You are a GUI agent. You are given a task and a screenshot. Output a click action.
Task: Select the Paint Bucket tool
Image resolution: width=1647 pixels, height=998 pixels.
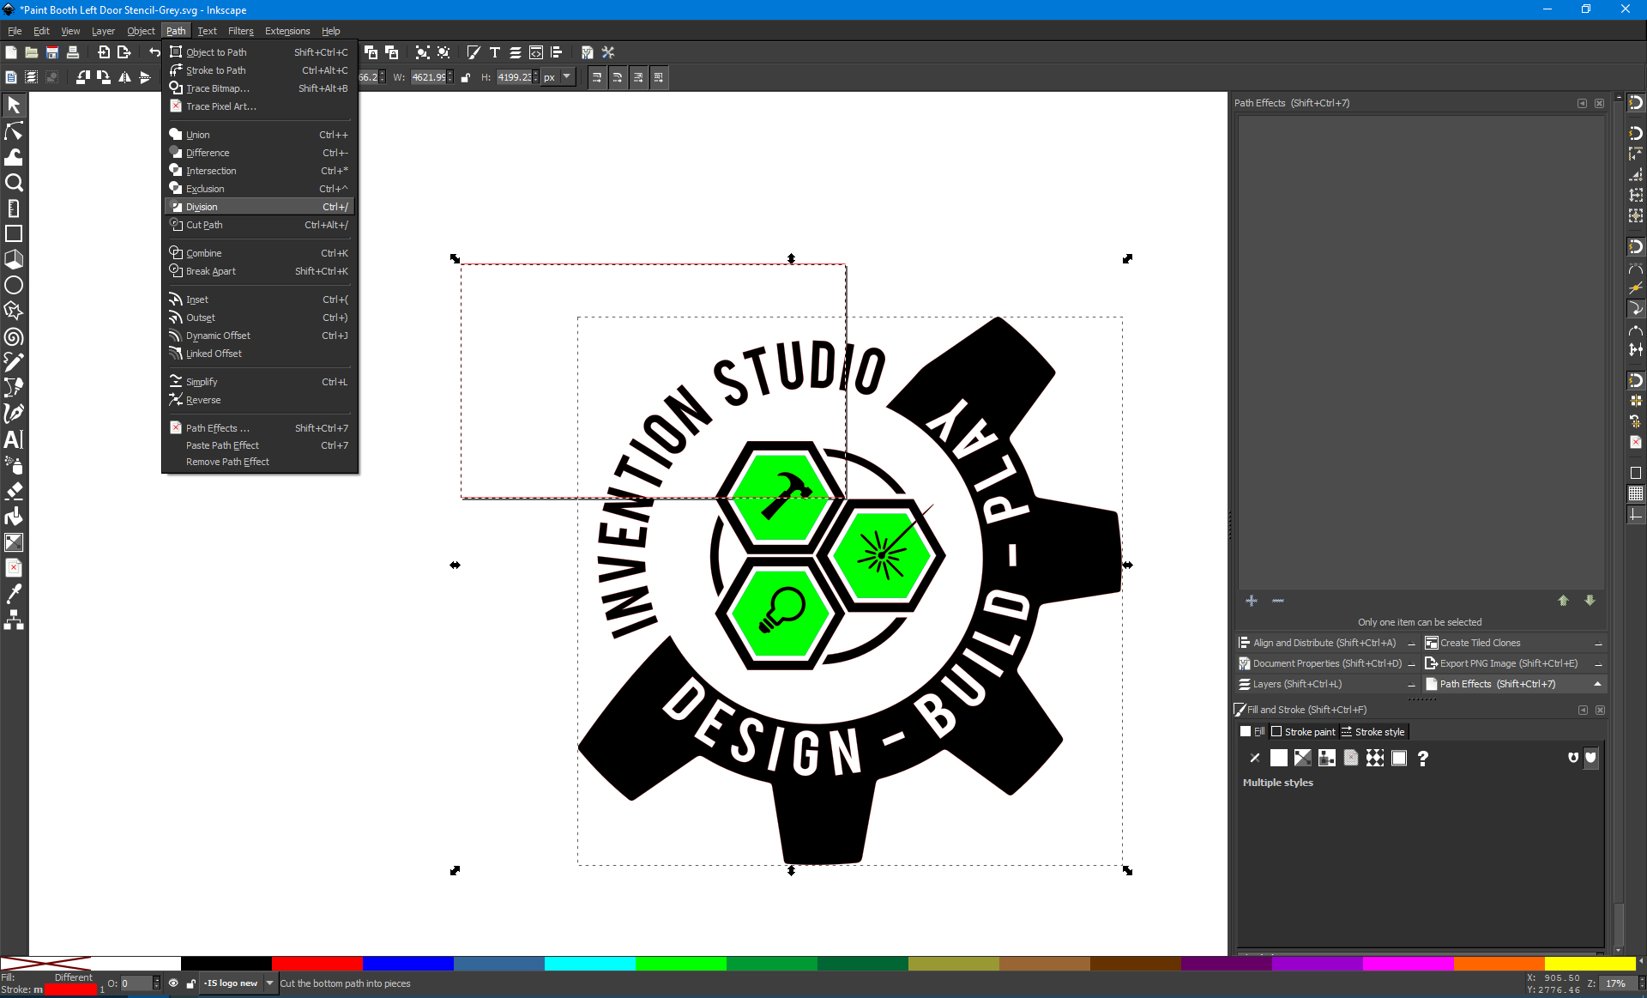pyautogui.click(x=14, y=517)
